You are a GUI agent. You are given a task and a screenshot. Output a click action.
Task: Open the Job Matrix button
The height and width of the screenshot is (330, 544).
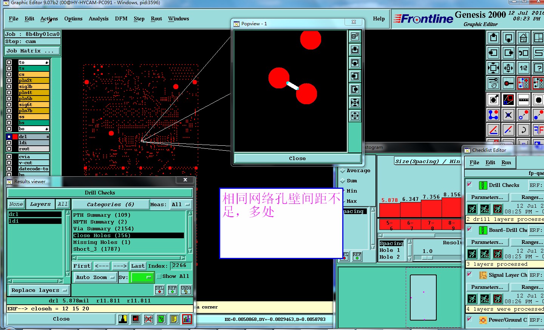(32, 51)
